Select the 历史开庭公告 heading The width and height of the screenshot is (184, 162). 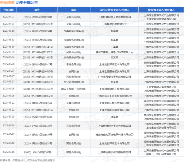click(27, 2)
